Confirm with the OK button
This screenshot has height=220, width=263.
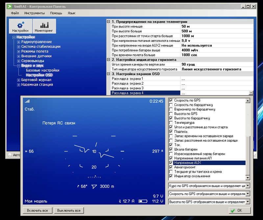coord(240,210)
